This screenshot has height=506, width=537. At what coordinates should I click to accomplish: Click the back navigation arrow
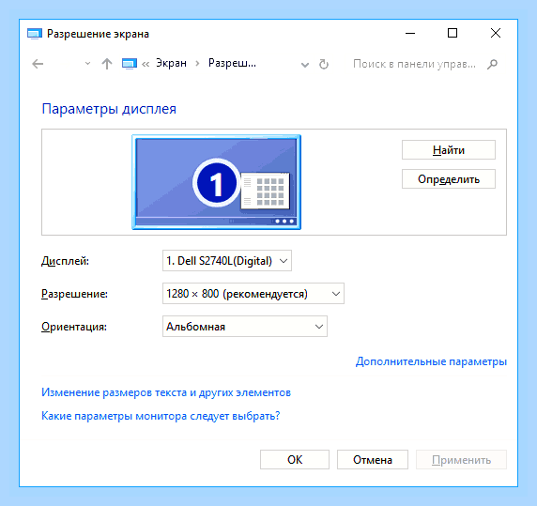[38, 64]
